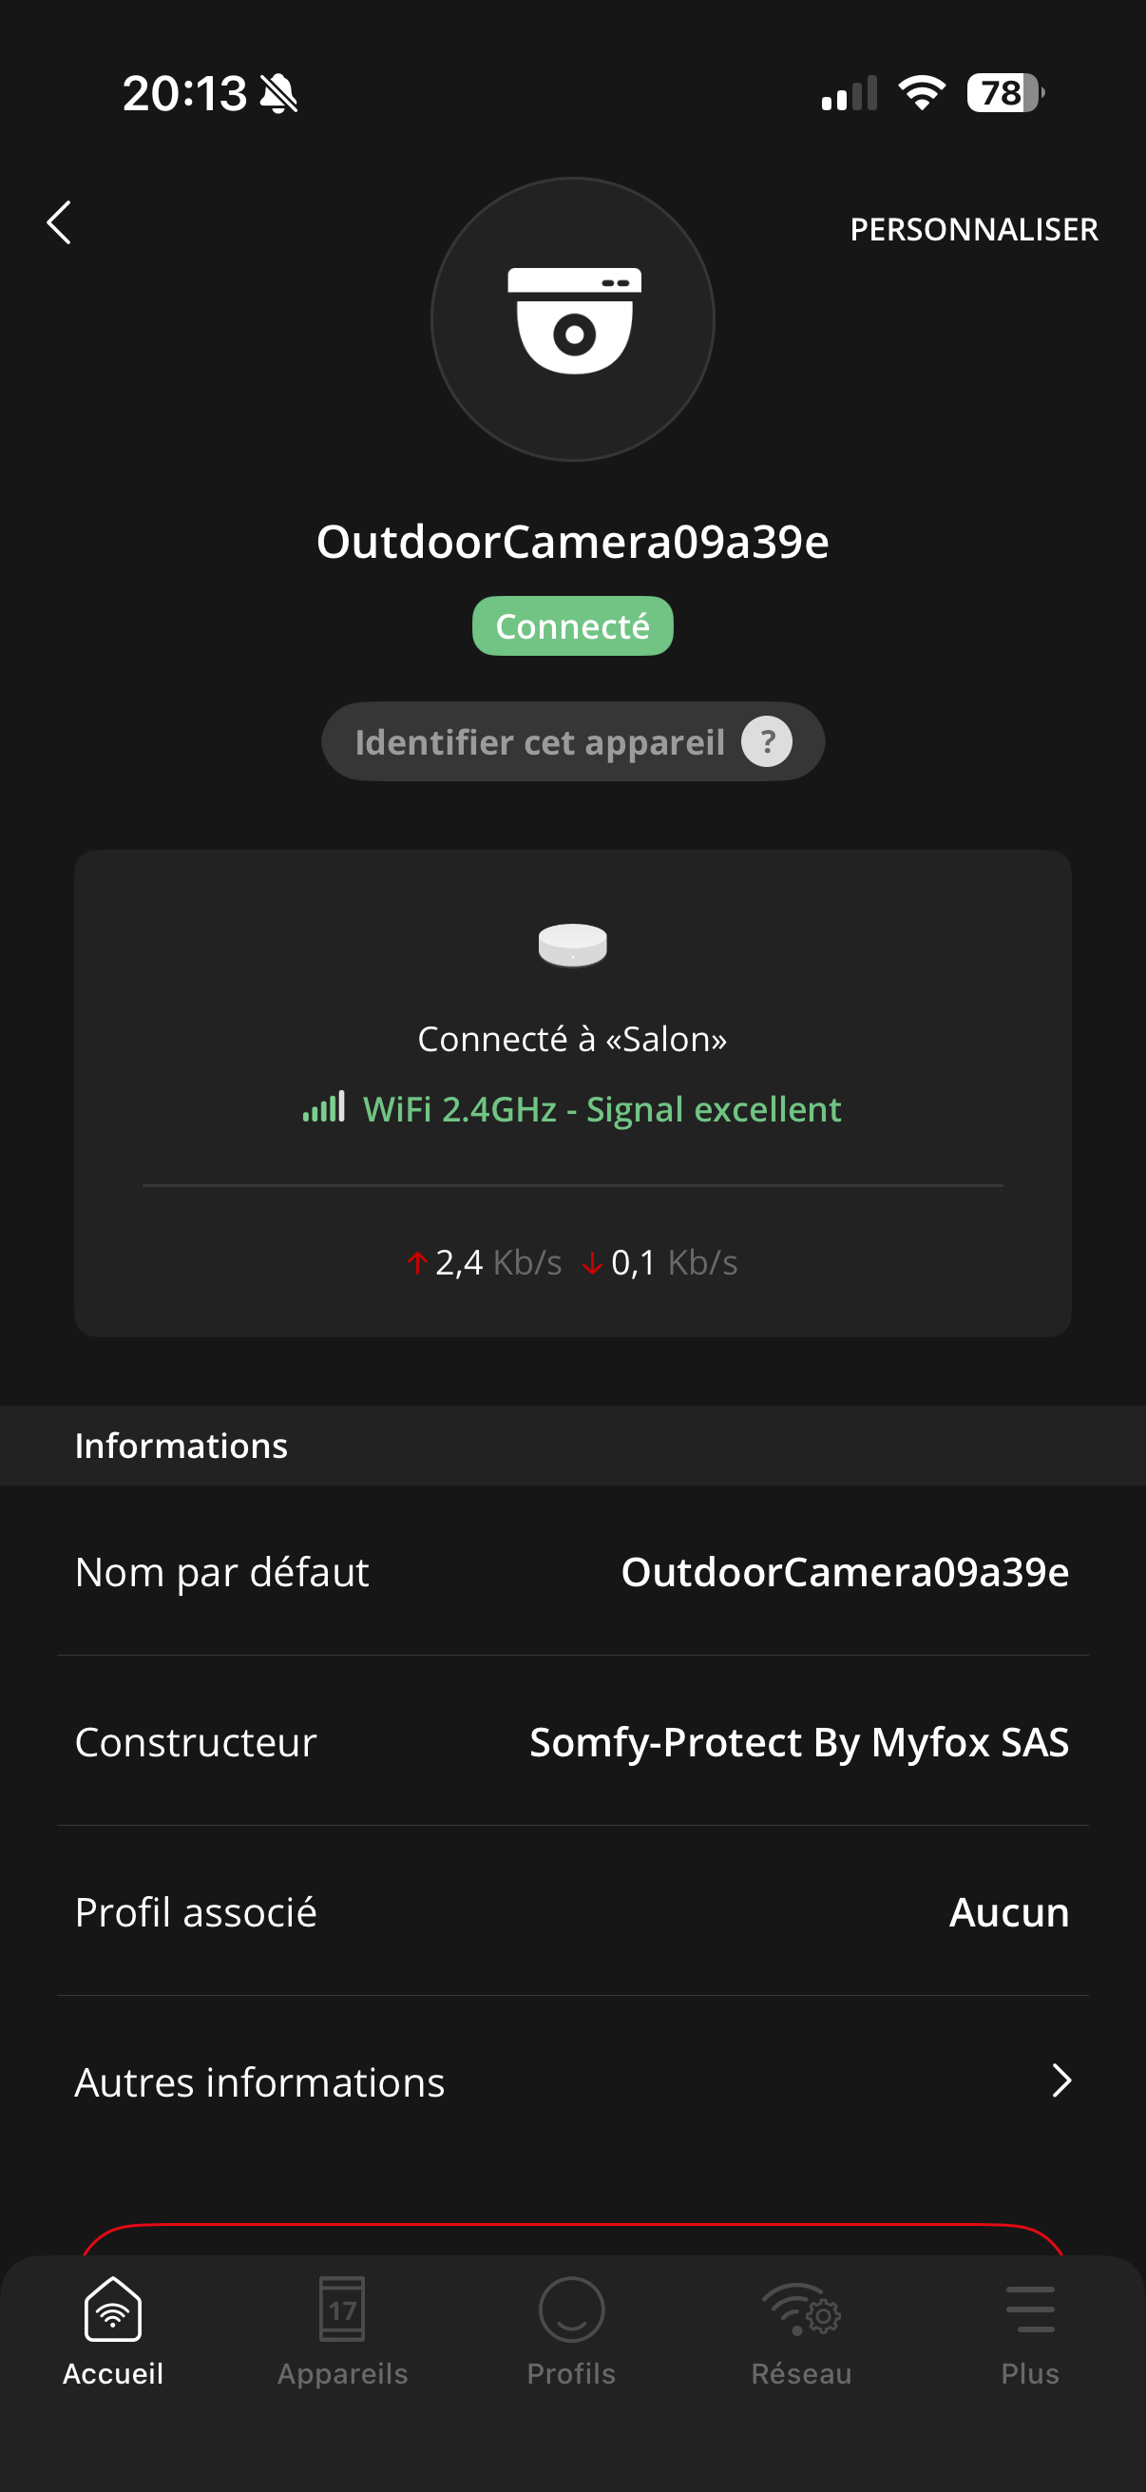Screen dimensions: 1146x2492
Task: Tap the question mark help icon
Action: point(767,742)
